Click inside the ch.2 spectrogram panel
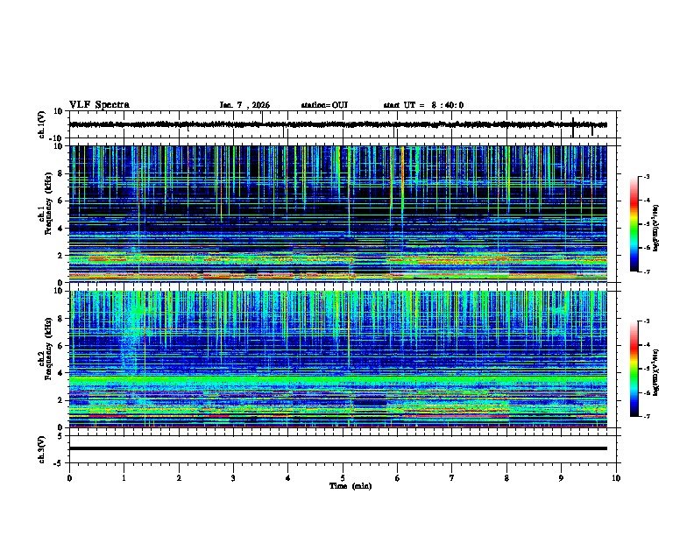The height and width of the screenshot is (536, 694). point(338,359)
